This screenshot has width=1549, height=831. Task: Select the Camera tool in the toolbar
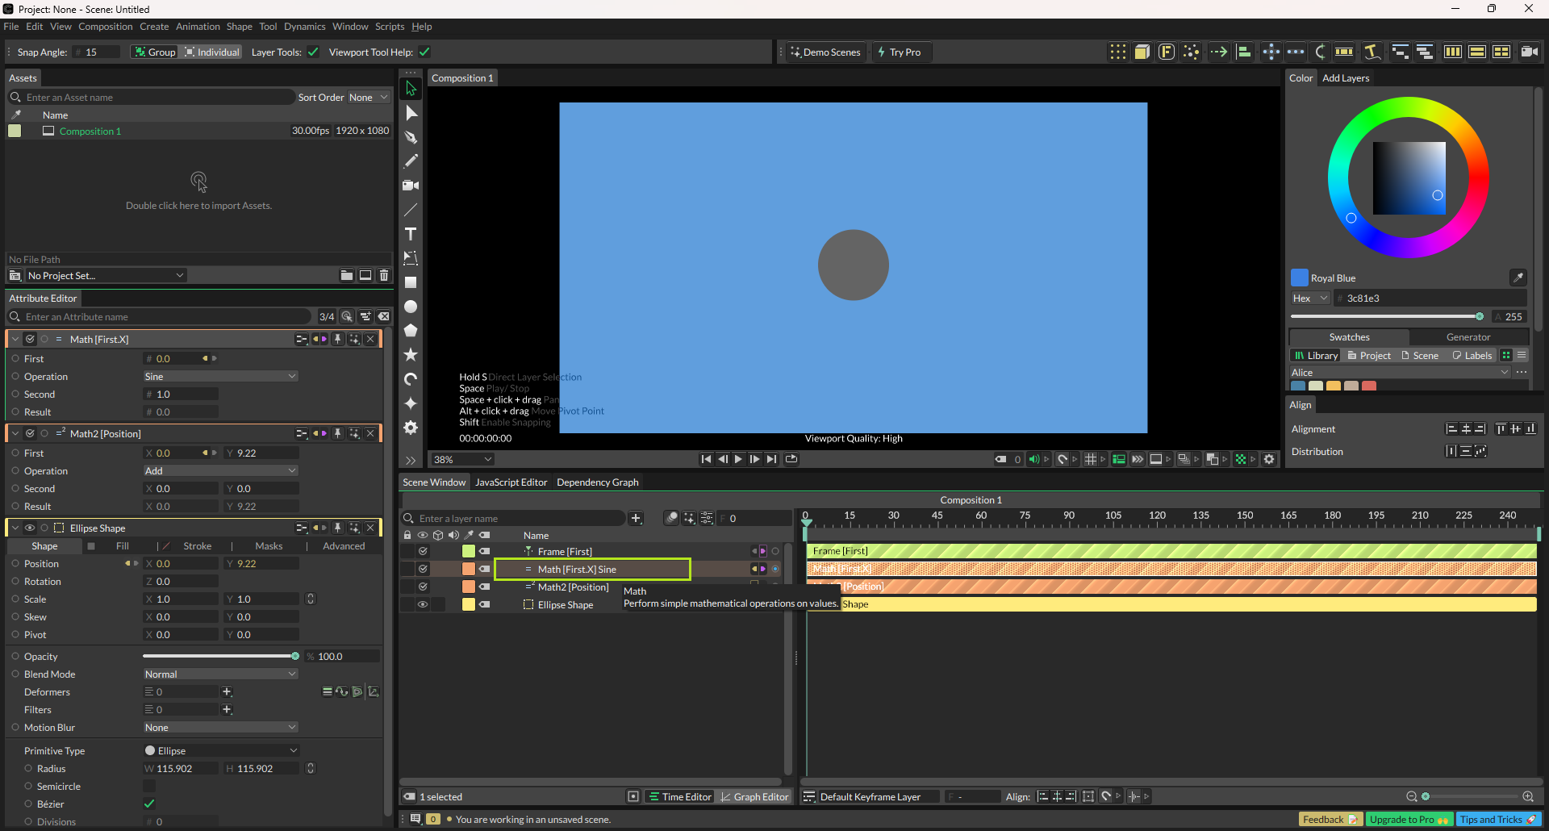point(411,186)
